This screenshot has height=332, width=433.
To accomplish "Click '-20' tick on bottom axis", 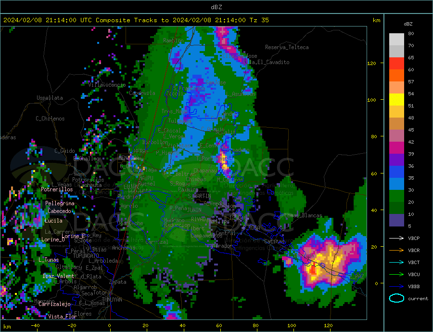I will point(72,326).
